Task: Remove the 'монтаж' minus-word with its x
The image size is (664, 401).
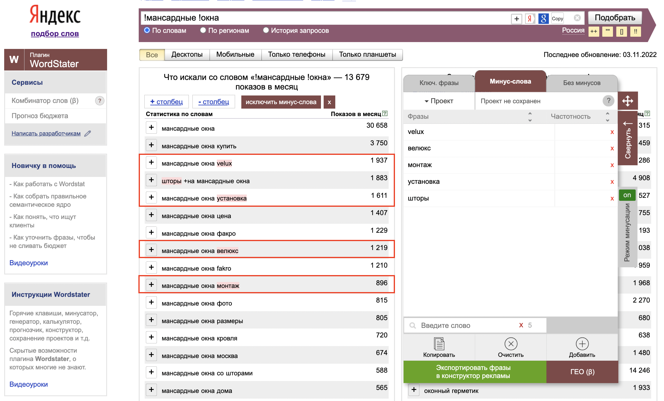Action: 612,165
